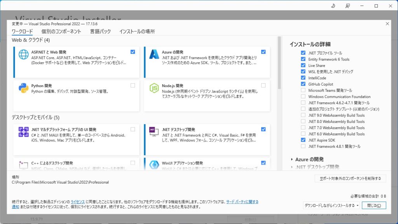Click the .NET desktop development icon
Screen dimensions: 398x224
tap(154, 131)
